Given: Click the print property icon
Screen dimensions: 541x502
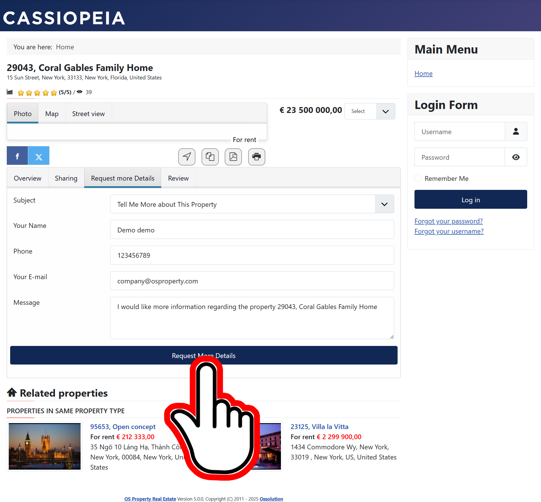Looking at the screenshot, I should click(x=257, y=157).
